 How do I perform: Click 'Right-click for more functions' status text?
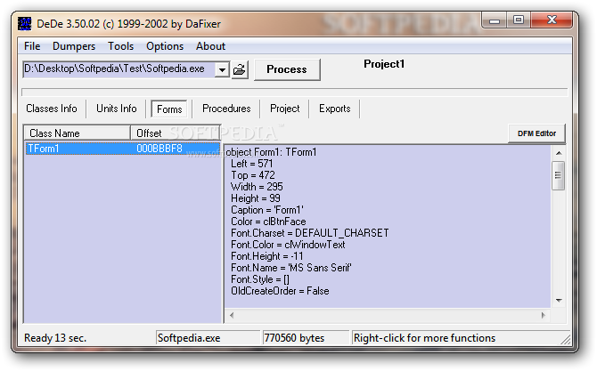click(424, 338)
